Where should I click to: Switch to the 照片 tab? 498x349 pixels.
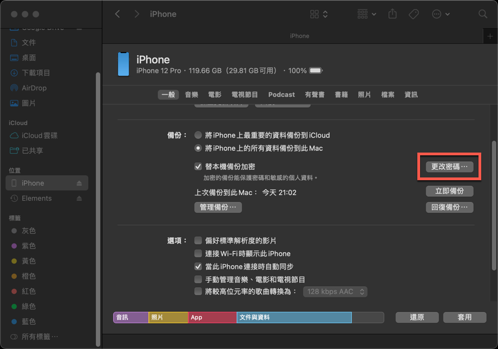click(365, 95)
